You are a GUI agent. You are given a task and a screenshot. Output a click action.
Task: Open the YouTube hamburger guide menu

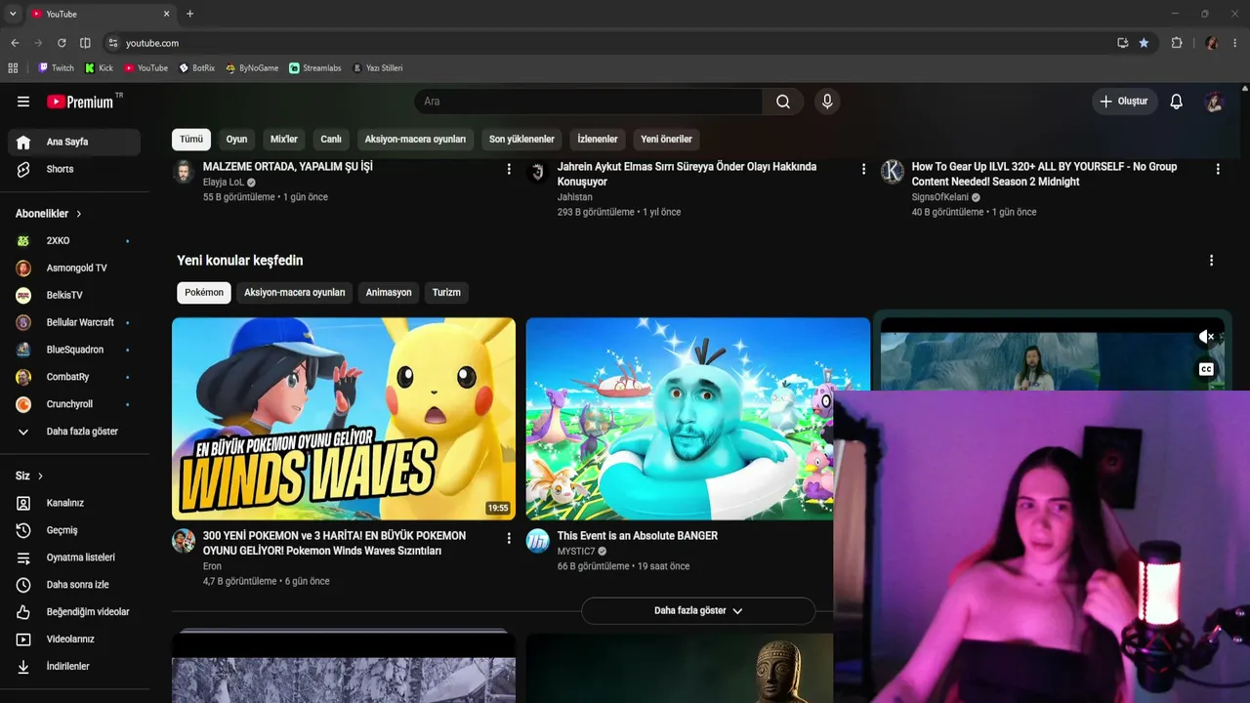(x=23, y=102)
